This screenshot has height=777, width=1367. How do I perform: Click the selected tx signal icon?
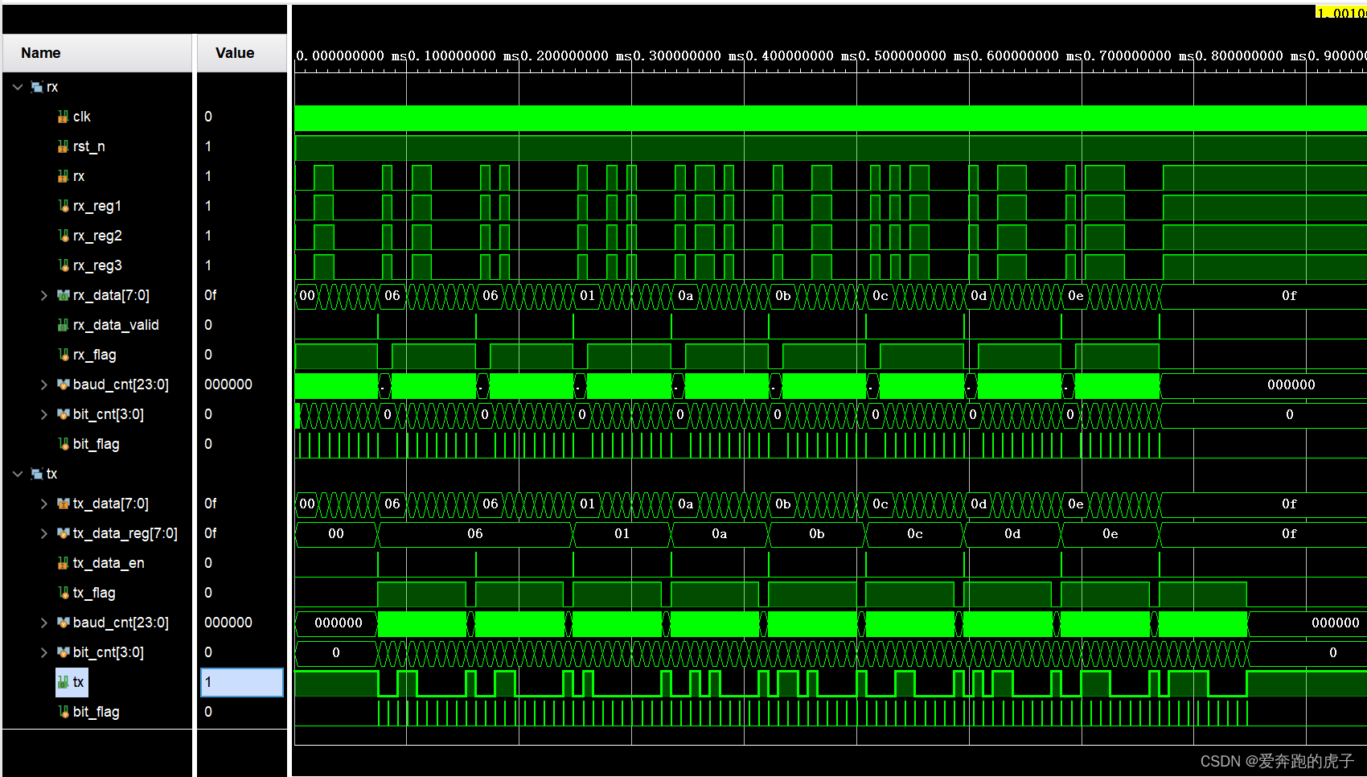click(63, 682)
